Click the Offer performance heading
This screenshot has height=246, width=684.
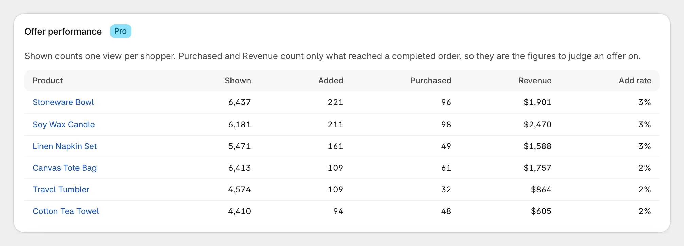(63, 32)
